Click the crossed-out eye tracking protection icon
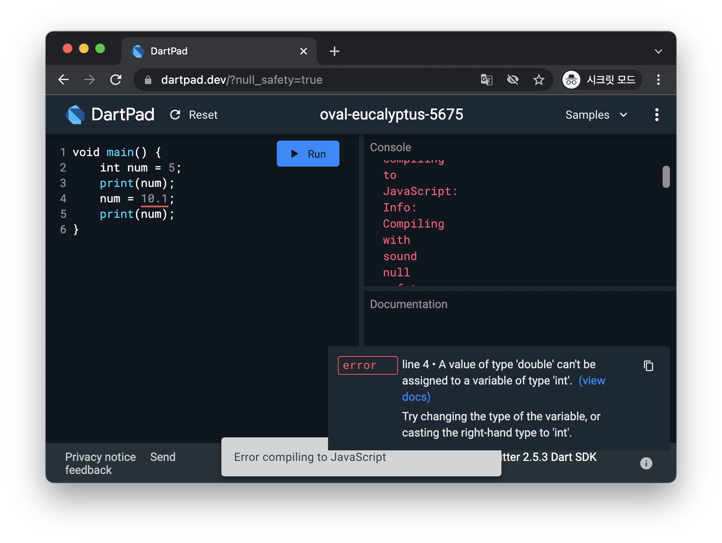722x543 pixels. pyautogui.click(x=513, y=80)
